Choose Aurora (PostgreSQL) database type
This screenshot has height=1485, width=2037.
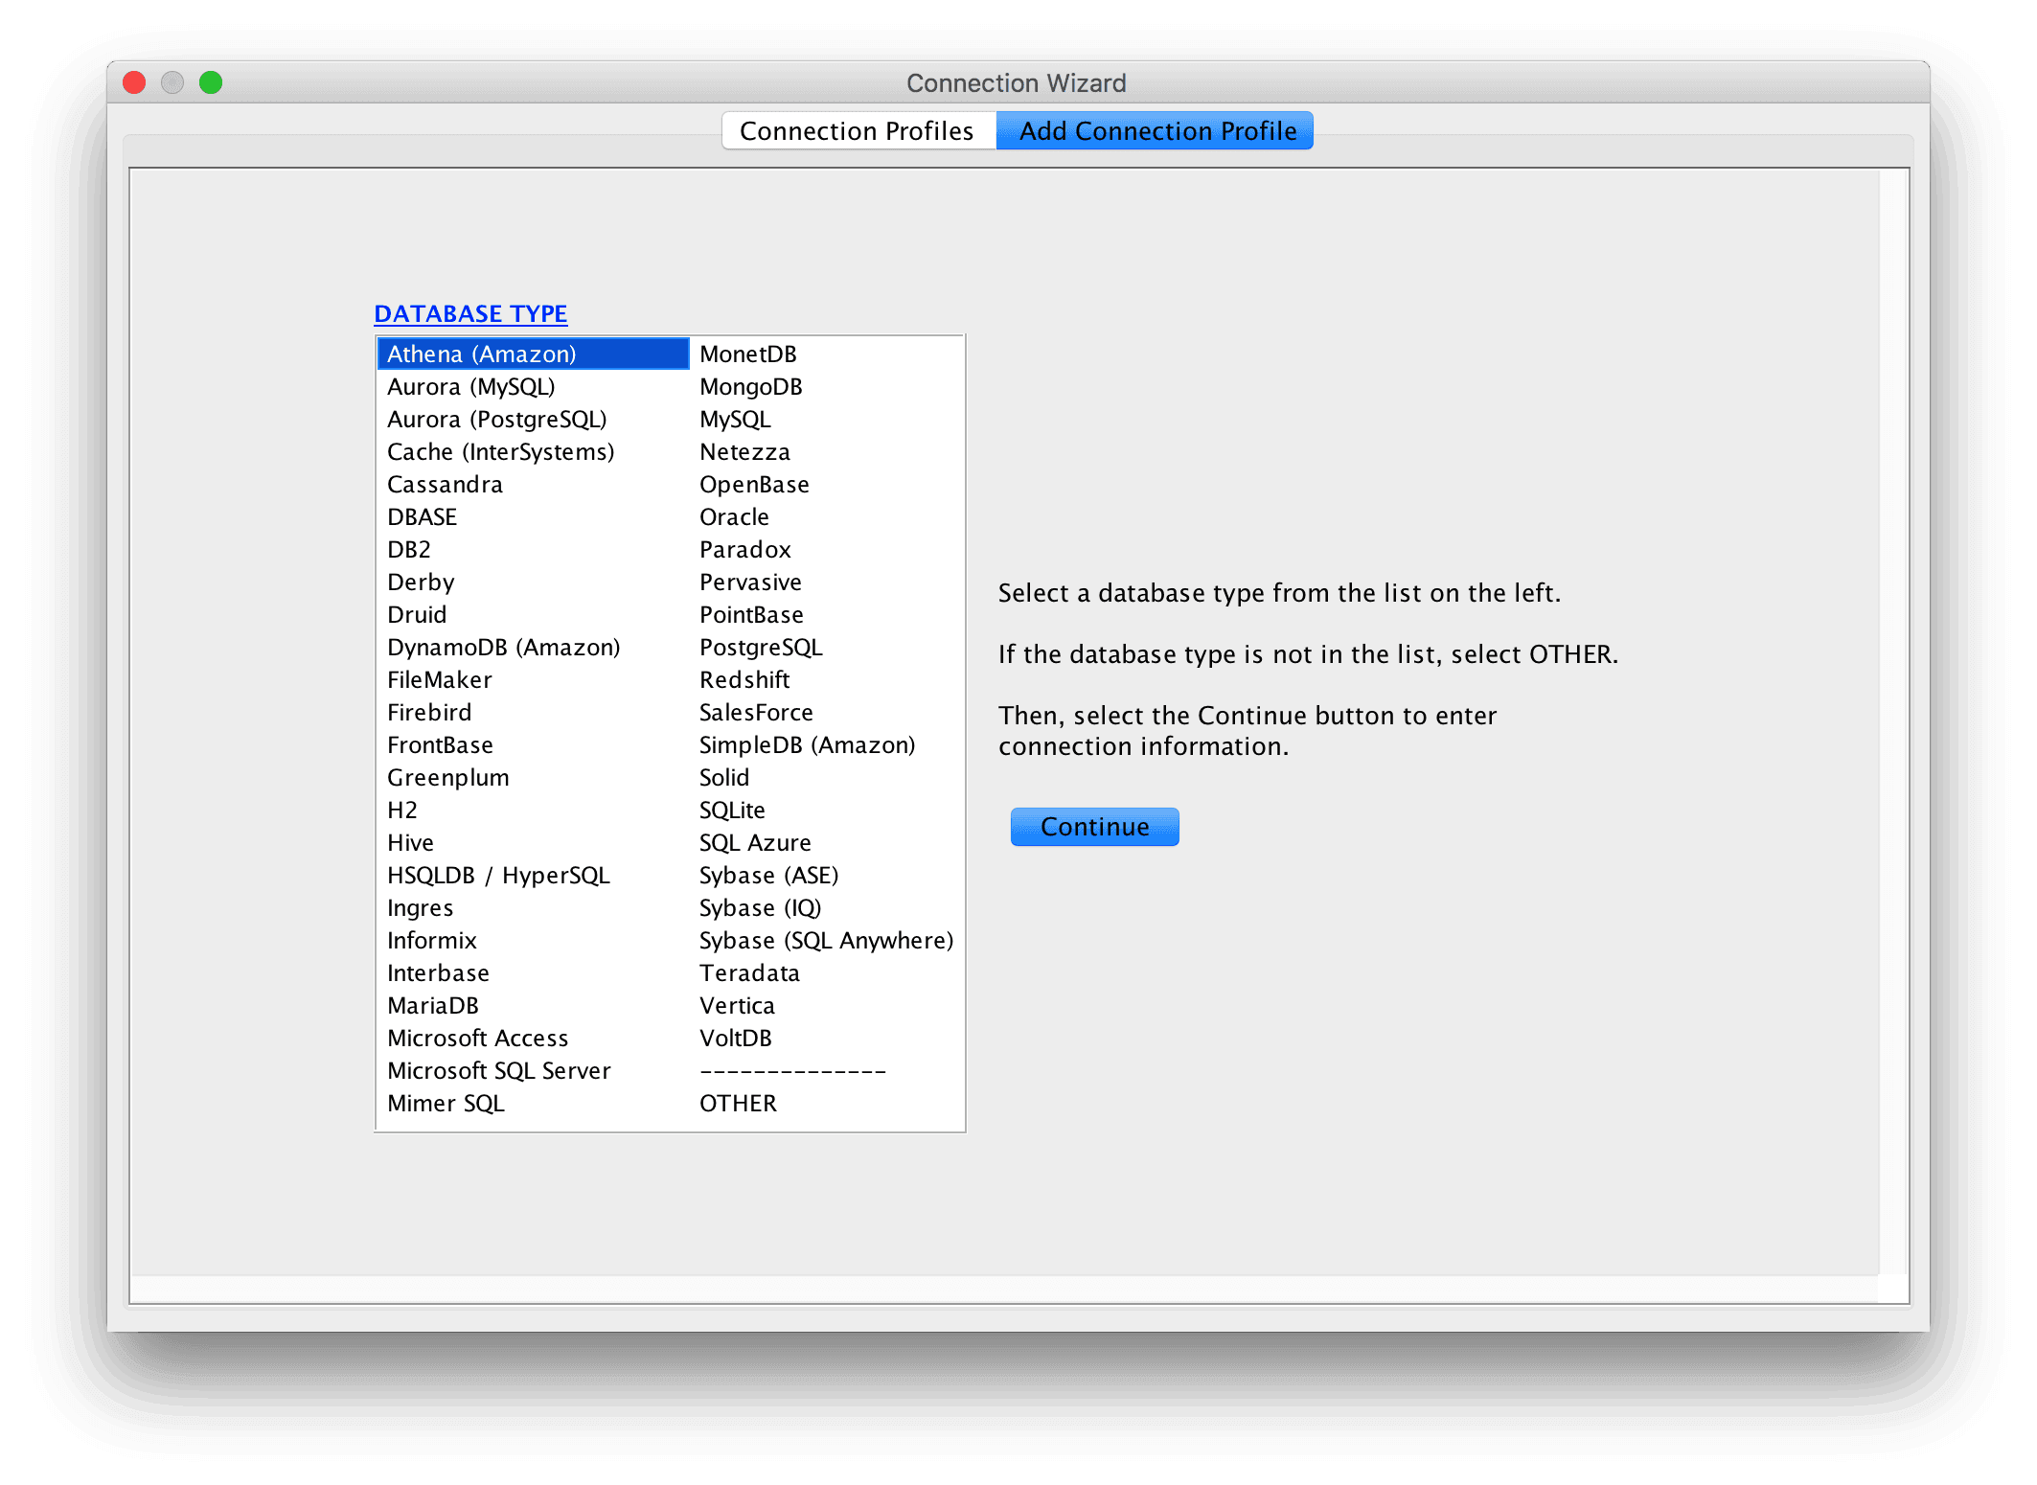[534, 419]
